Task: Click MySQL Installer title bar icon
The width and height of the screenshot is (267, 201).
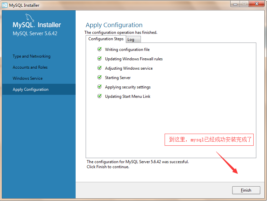Action: (x=5, y=5)
